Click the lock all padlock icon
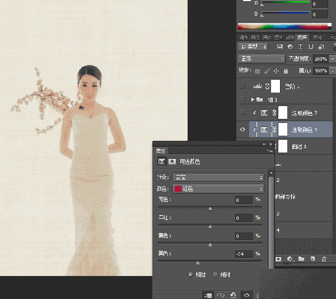The height and width of the screenshot is (299, 336). point(286,71)
